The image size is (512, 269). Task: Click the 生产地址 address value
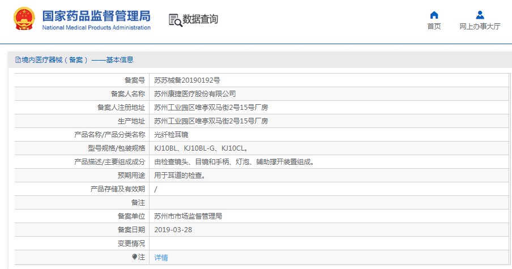pos(211,121)
